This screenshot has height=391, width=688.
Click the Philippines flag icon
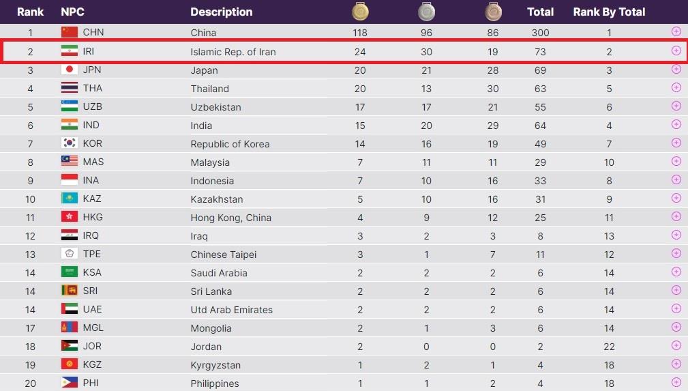(70, 383)
